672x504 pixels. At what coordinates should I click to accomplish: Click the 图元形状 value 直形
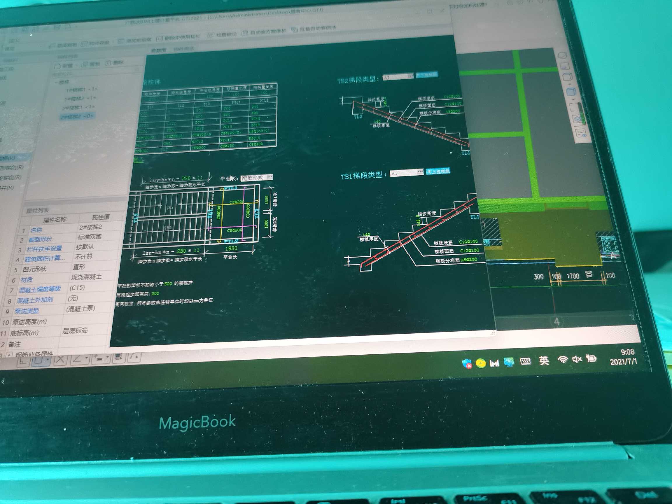[79, 267]
